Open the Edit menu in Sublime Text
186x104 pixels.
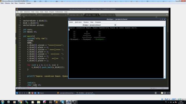point(21,12)
